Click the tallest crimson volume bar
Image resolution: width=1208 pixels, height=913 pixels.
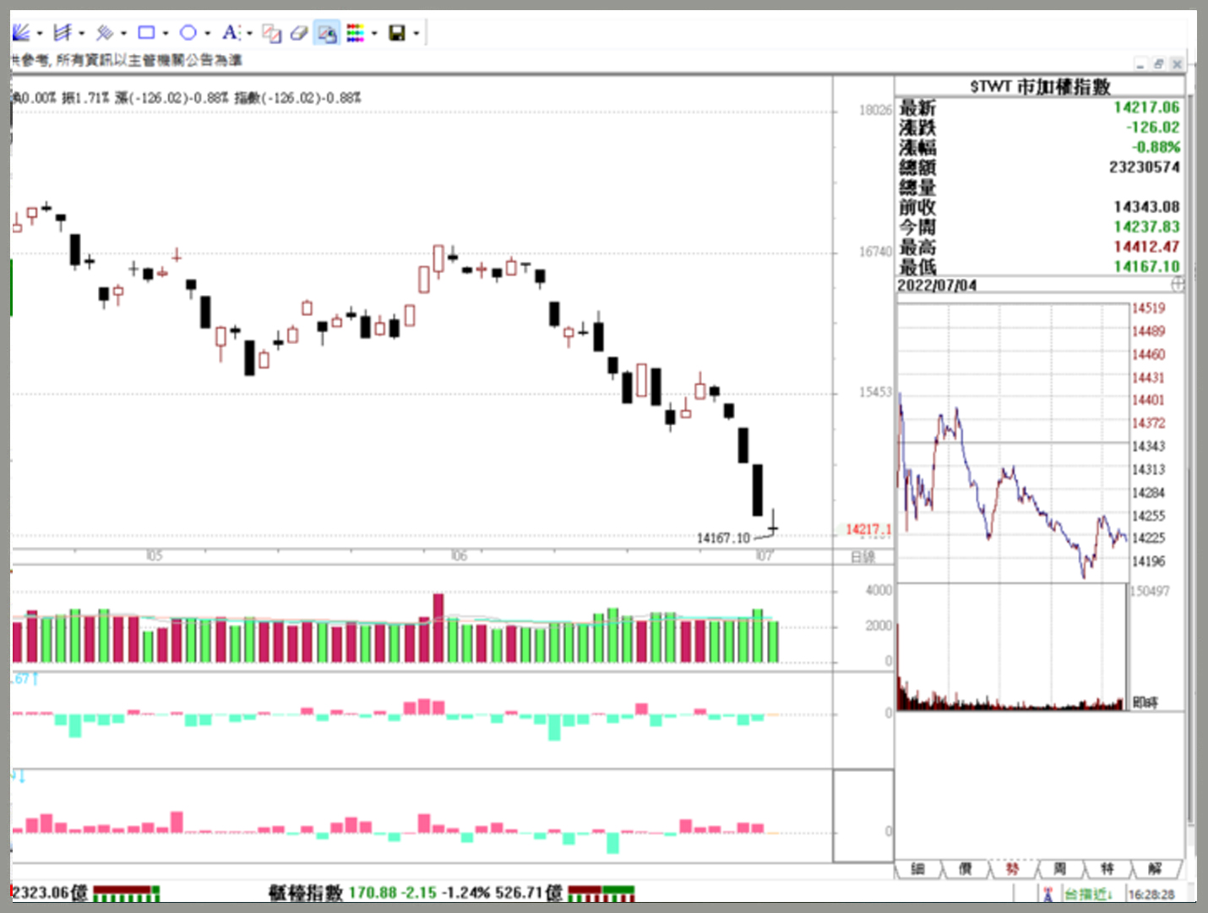click(438, 628)
